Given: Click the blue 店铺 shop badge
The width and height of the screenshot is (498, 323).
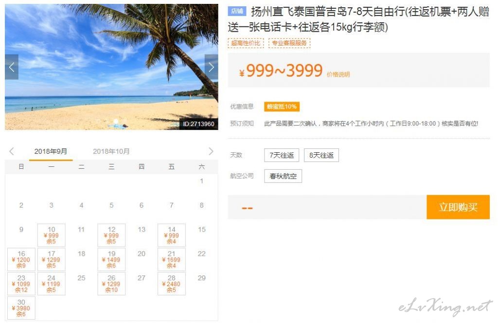Looking at the screenshot, I should pos(237,11).
